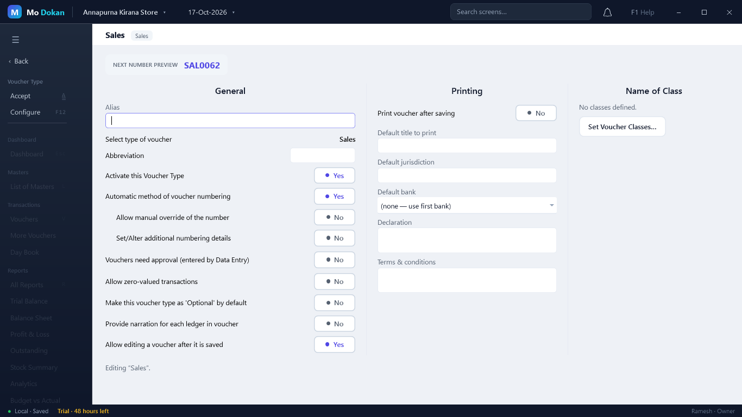
Task: Open the Annapurna Kirana Store company dropdown
Action: point(124,12)
